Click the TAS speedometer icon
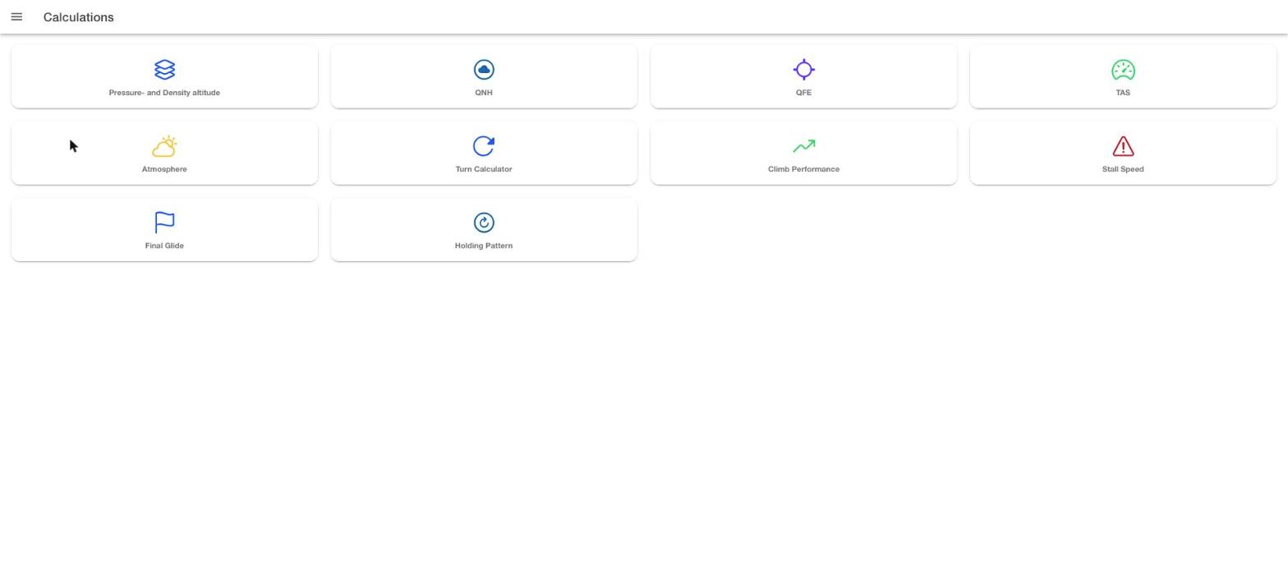 click(x=1123, y=70)
